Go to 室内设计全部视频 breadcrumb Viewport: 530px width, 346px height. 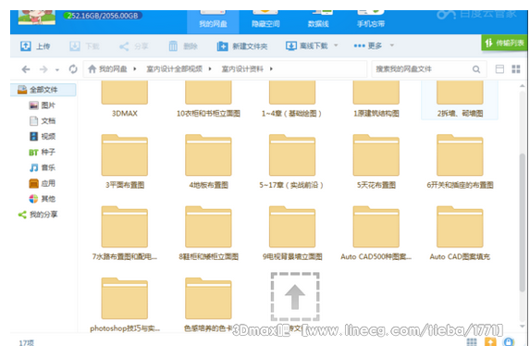(x=174, y=69)
